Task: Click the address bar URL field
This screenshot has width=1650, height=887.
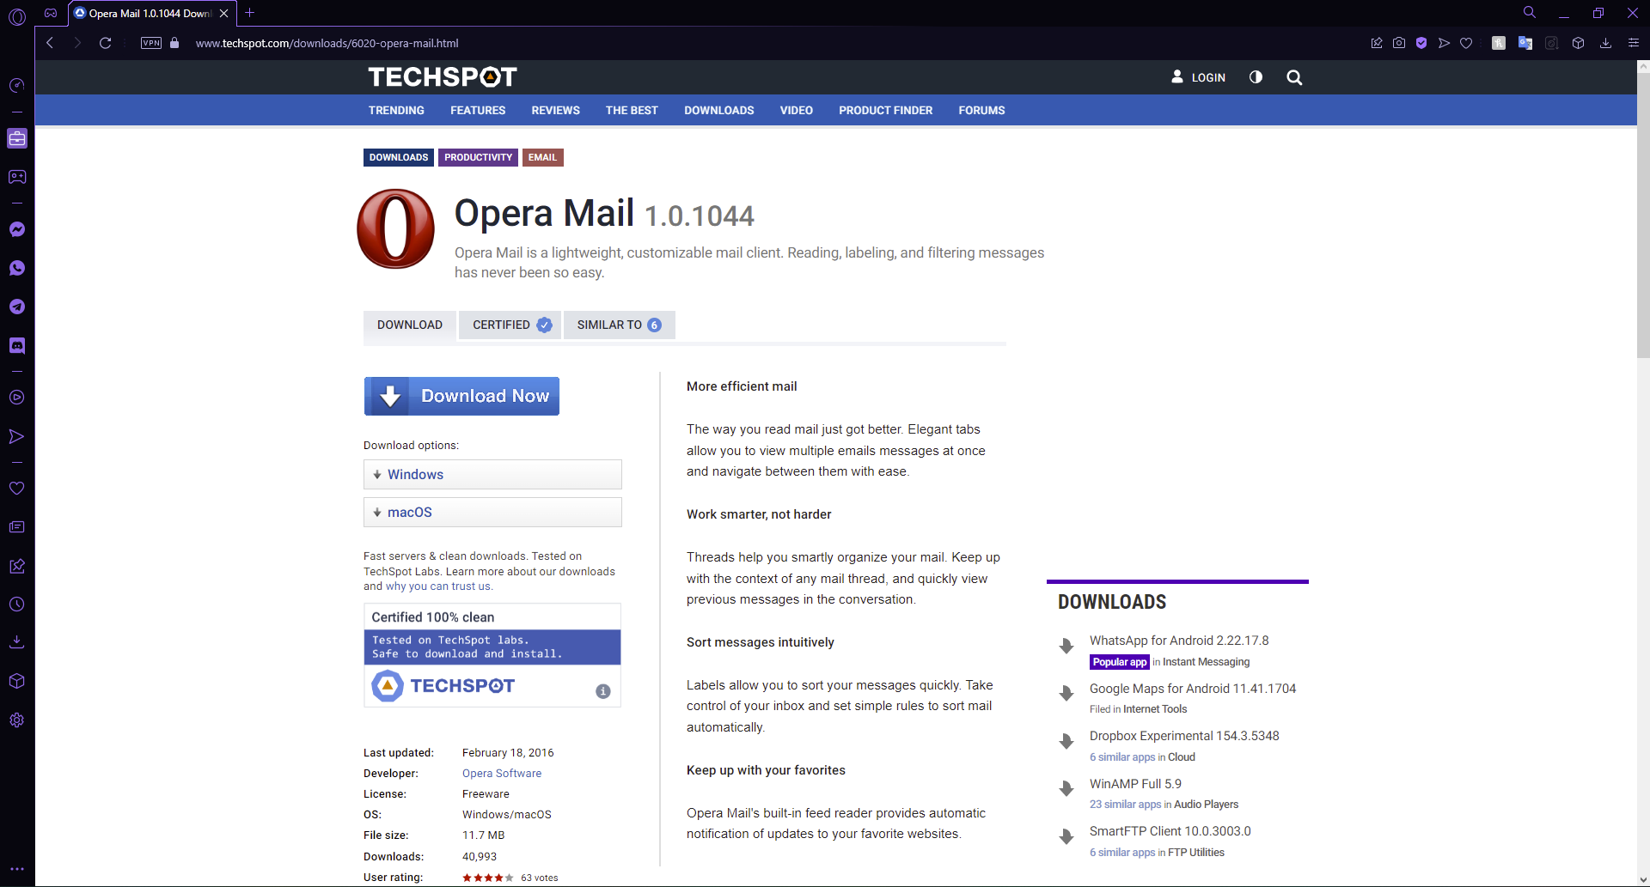Action: pos(327,43)
